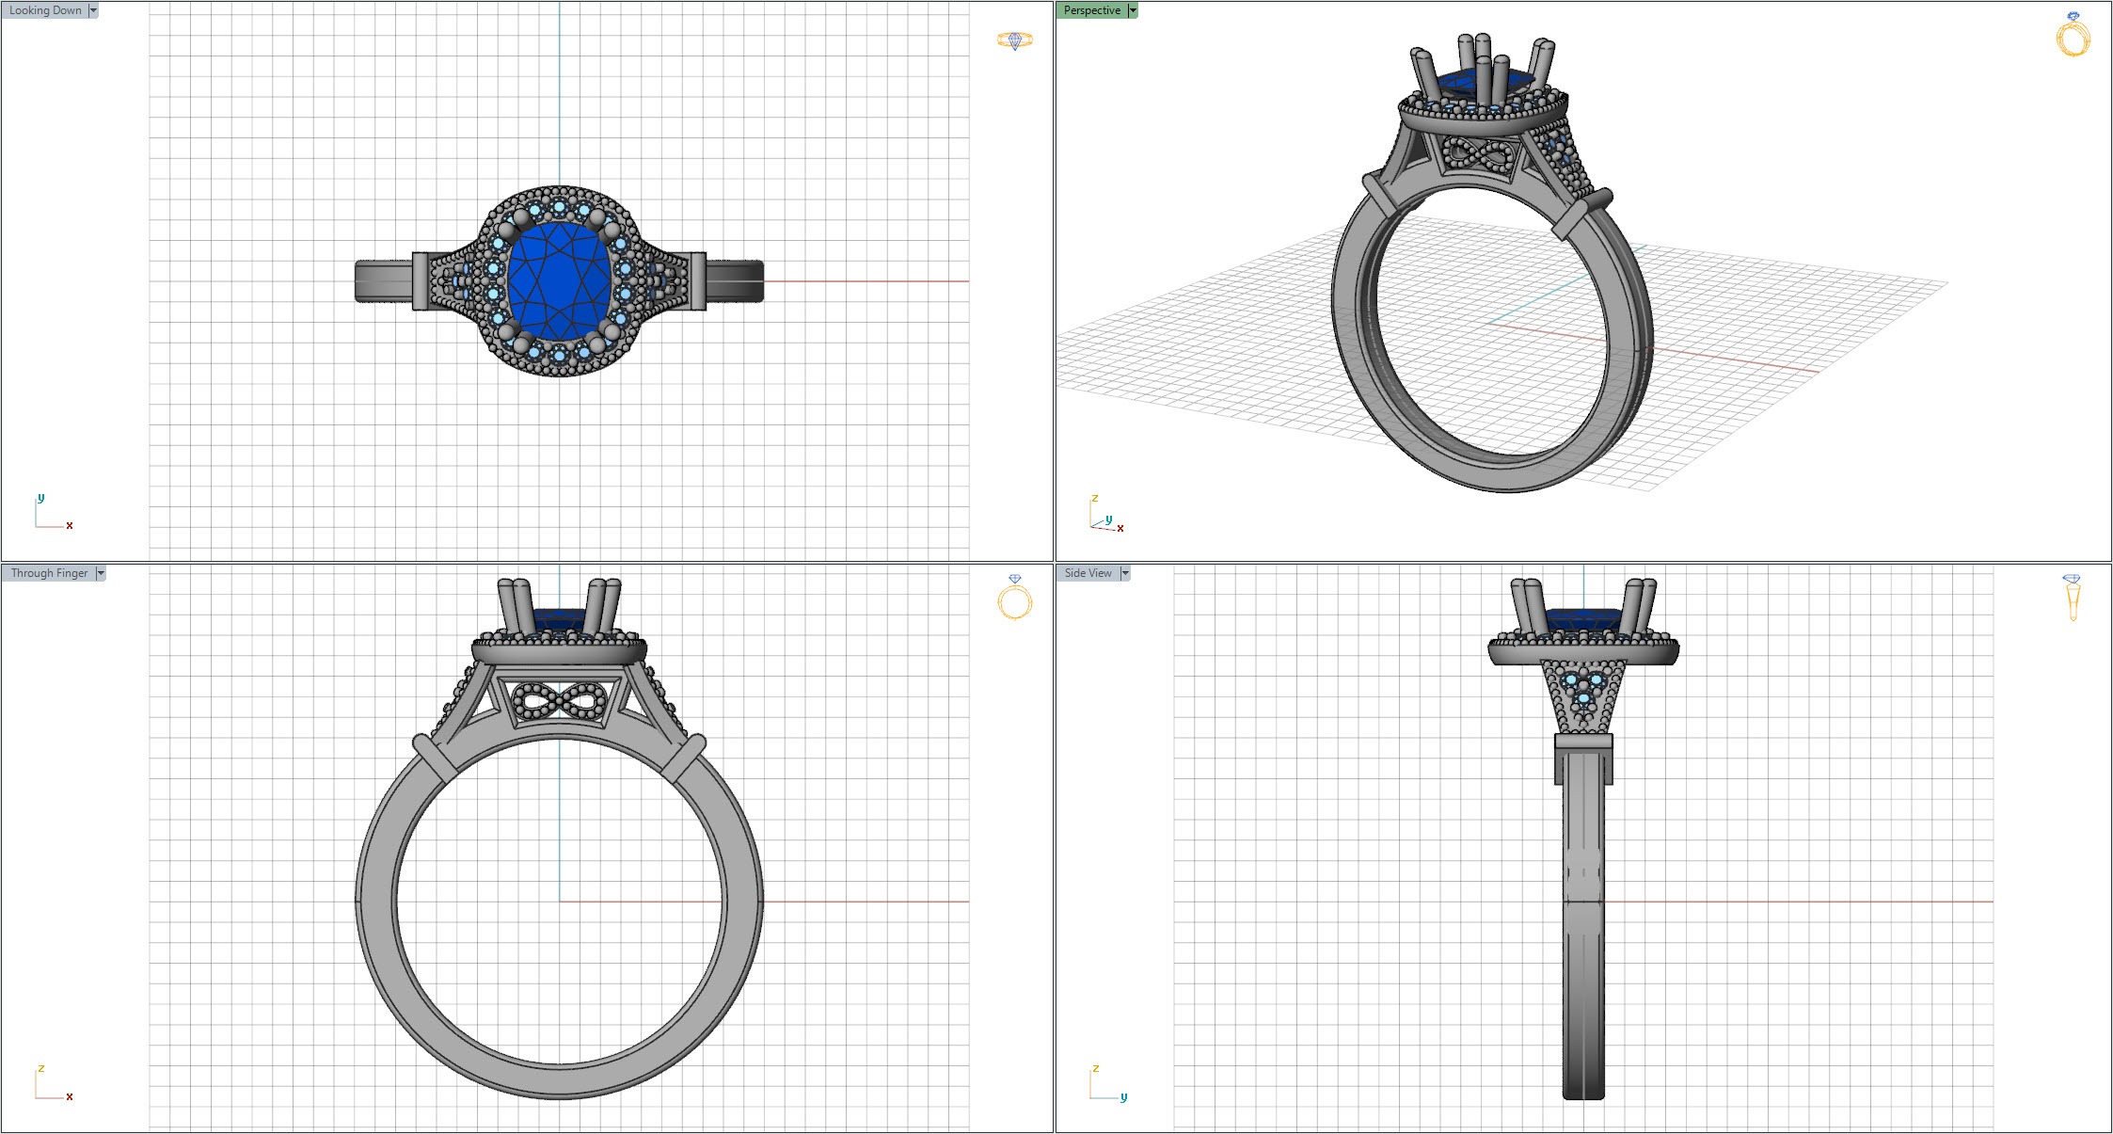Click the ZX axis indicator in Through Finger

[x=53, y=1083]
